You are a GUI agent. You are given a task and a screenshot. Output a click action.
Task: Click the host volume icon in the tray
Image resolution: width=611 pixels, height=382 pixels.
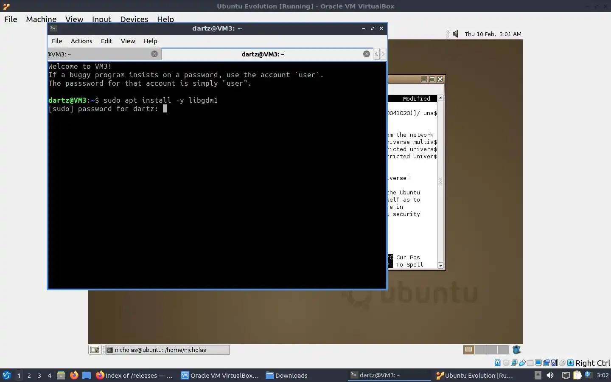click(x=550, y=375)
